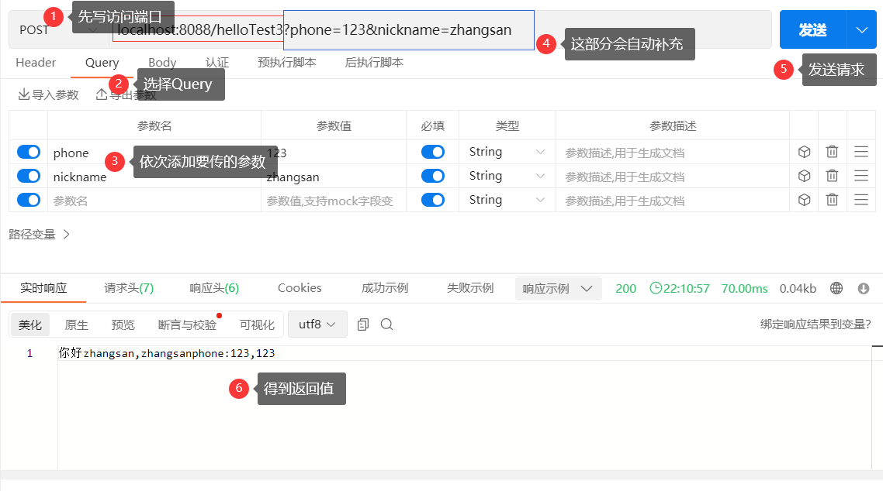The height and width of the screenshot is (491, 883).
Task: Delete the phone parameter with trash icon
Action: click(832, 152)
